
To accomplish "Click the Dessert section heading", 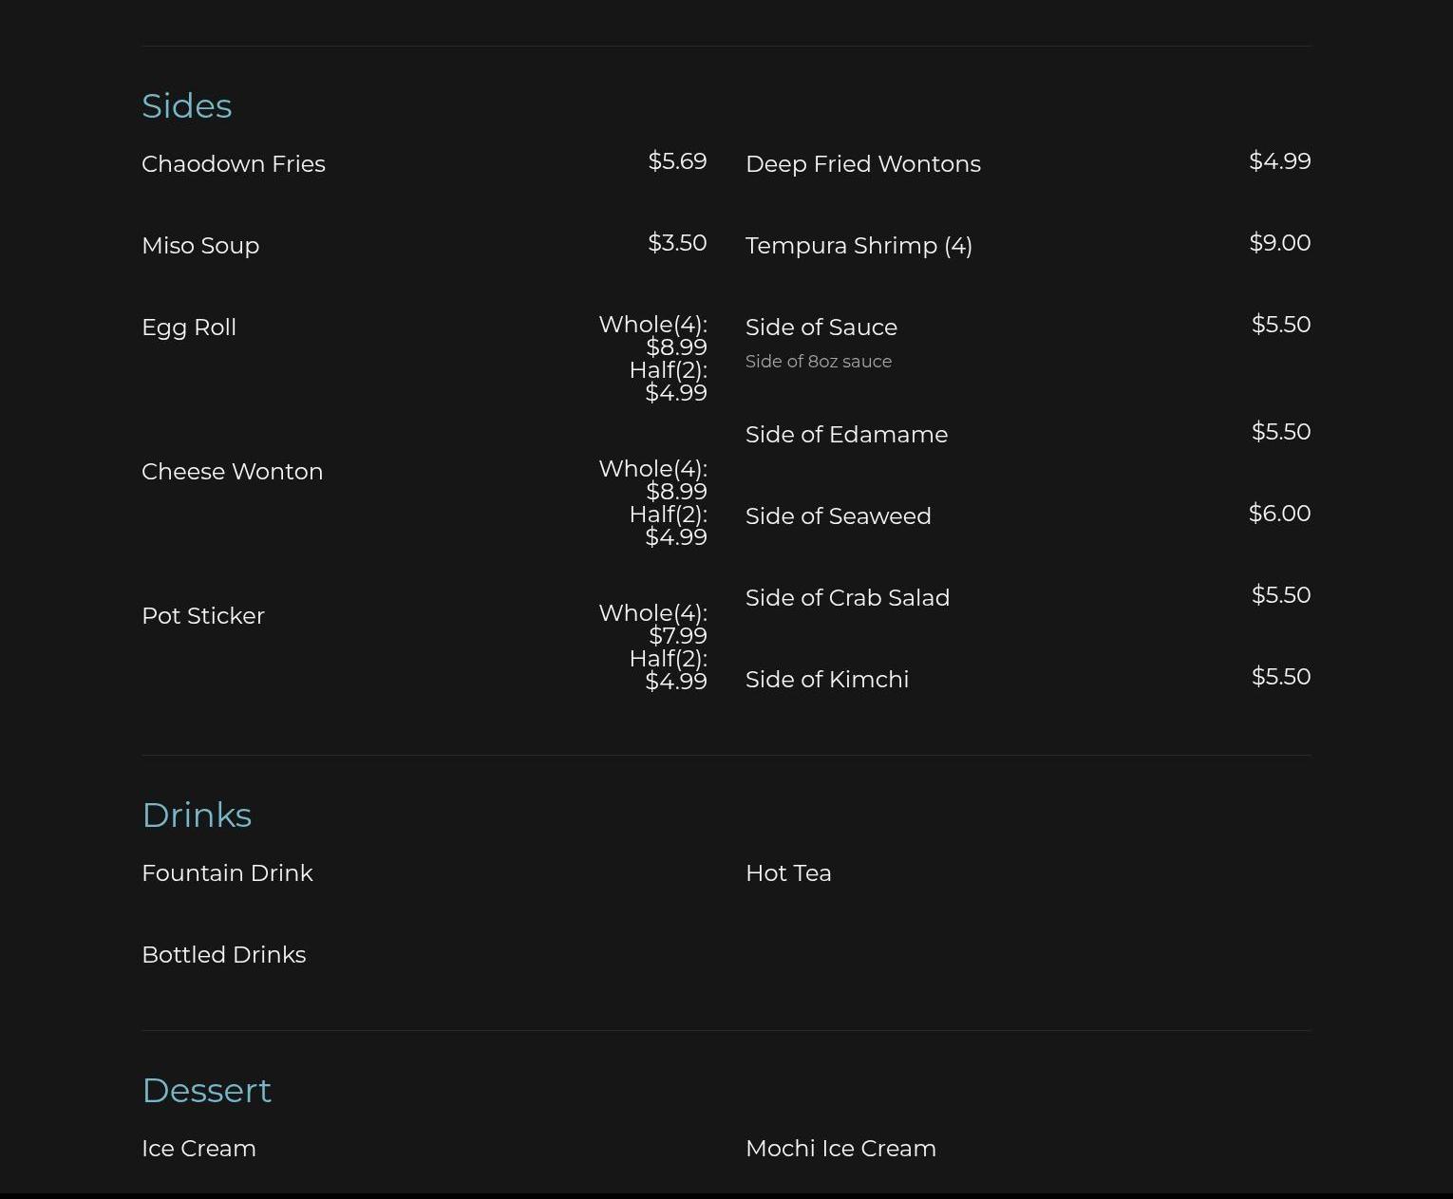I will point(206,1091).
